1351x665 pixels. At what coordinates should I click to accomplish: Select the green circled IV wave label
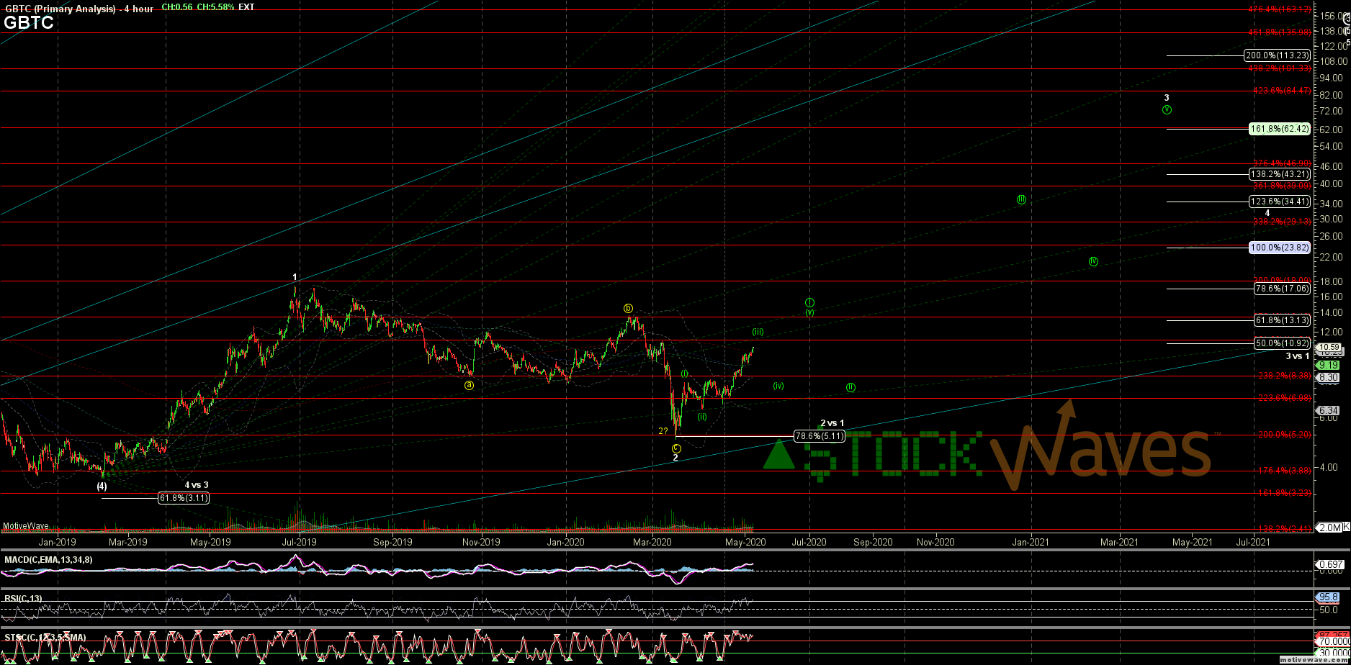point(1093,261)
